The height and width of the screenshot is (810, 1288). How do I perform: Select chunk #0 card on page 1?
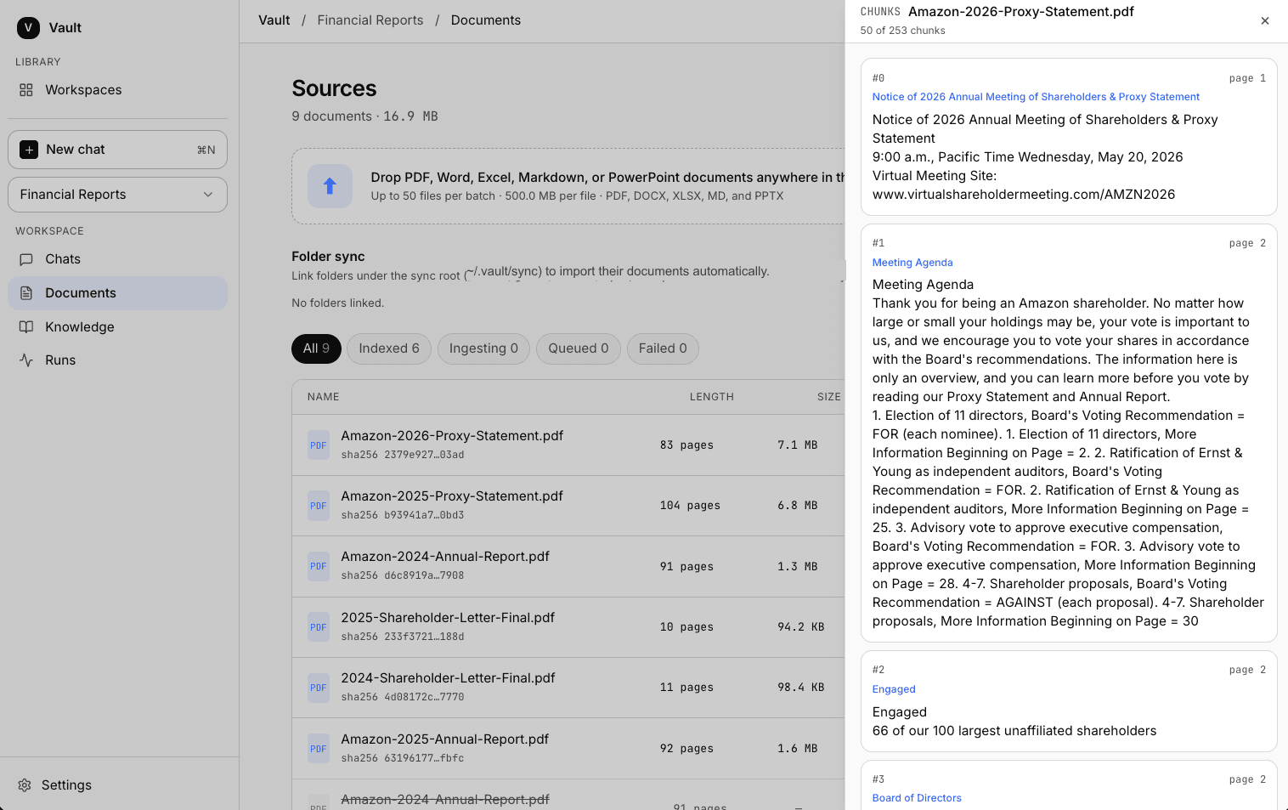coord(1069,137)
